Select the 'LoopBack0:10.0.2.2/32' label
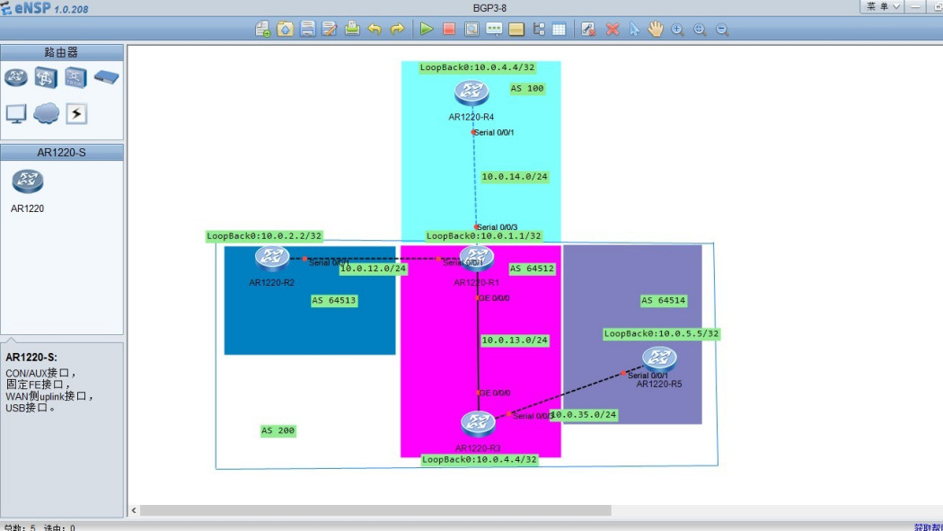This screenshot has height=531, width=943. (265, 236)
